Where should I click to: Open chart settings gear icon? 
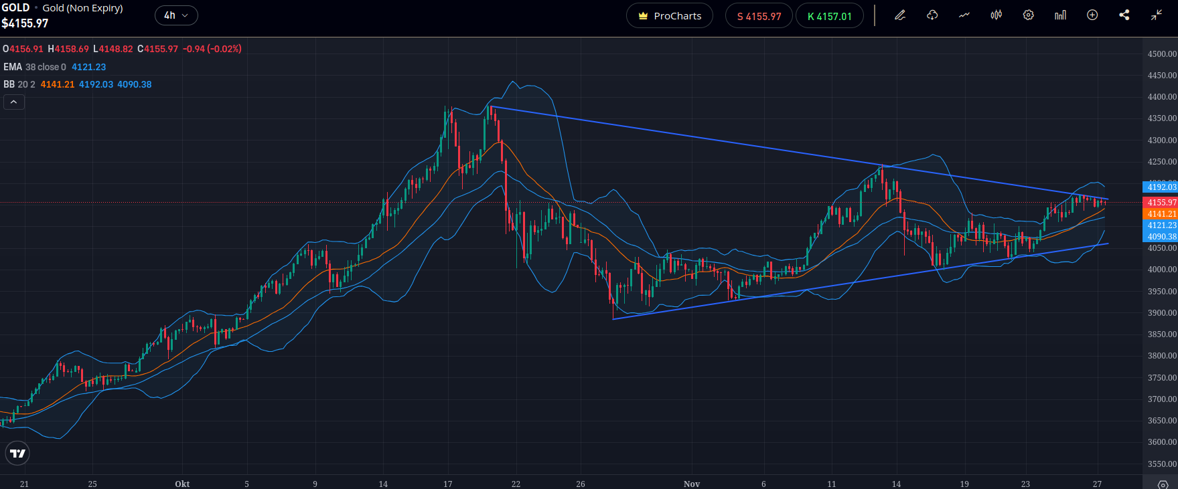point(1029,15)
